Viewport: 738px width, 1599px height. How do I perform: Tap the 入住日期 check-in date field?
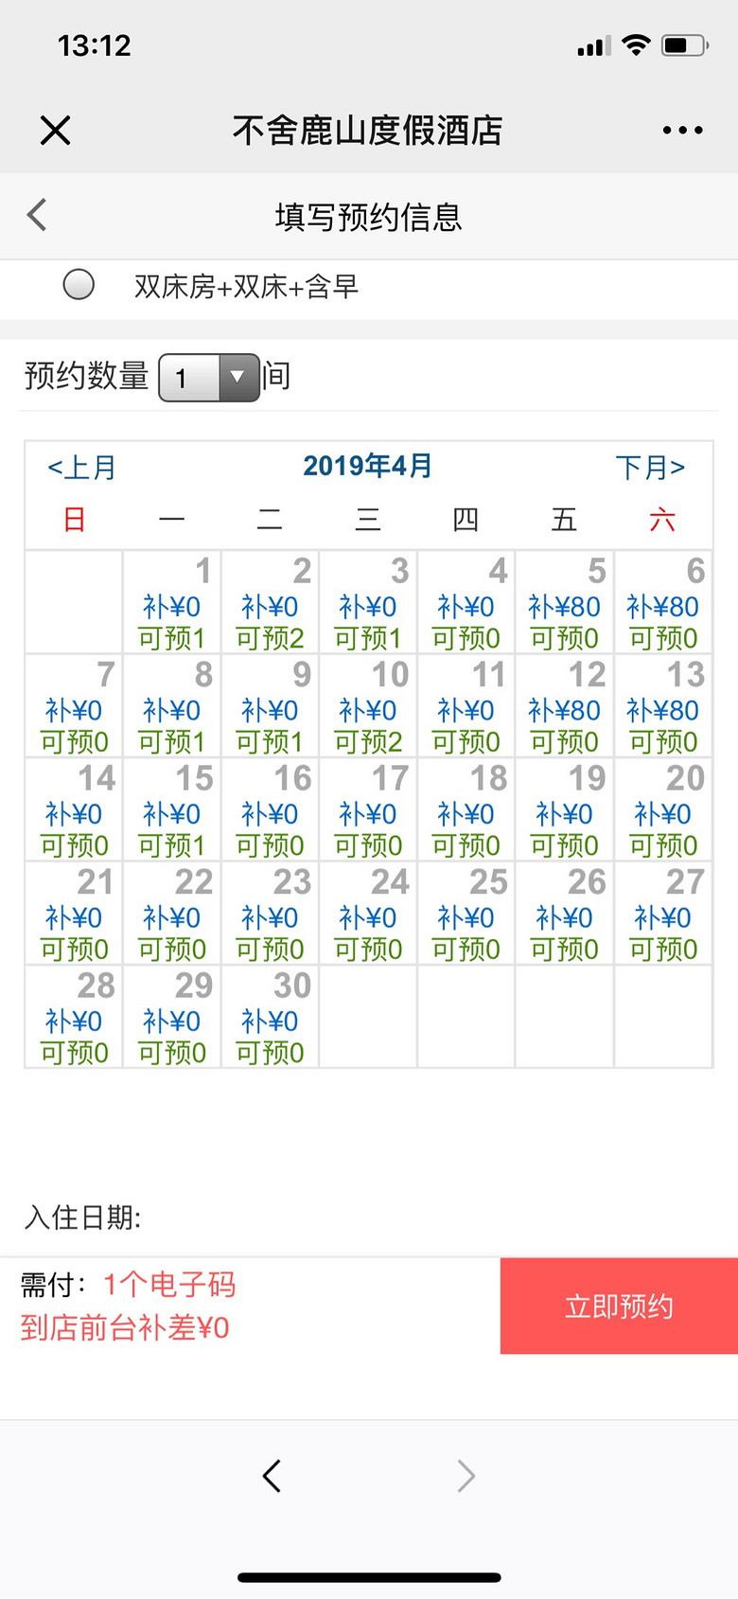coord(369,1217)
